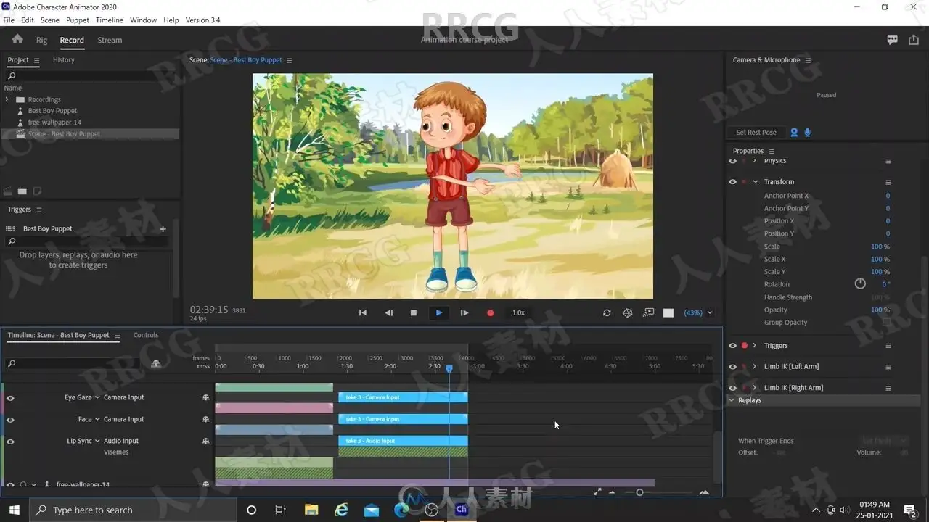The height and width of the screenshot is (522, 929).
Task: Toggle visibility of Transform behavior
Action: click(732, 182)
